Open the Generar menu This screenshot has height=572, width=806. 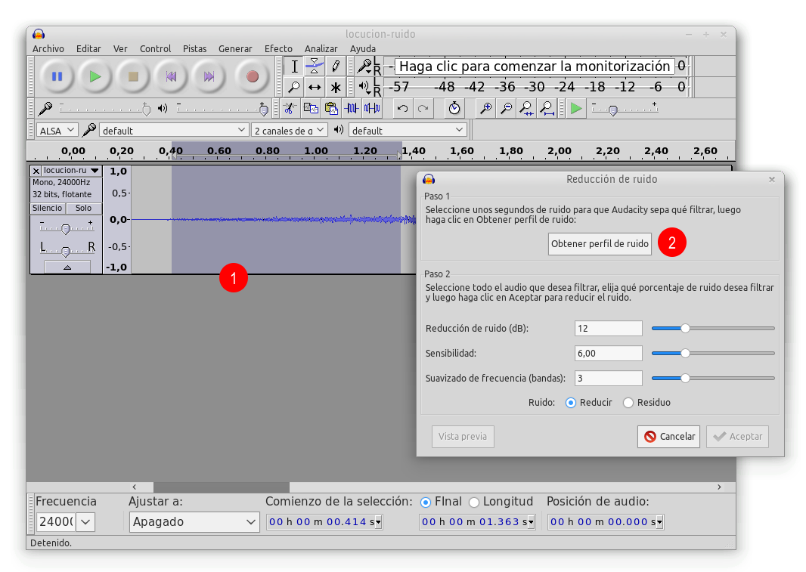click(235, 49)
